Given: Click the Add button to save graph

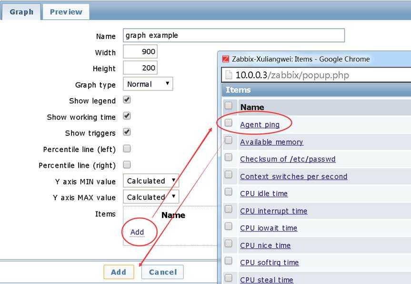Looking at the screenshot, I should pos(119,272).
